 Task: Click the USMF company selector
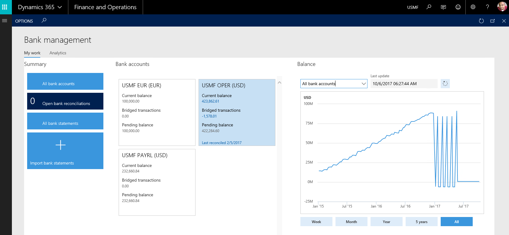413,7
